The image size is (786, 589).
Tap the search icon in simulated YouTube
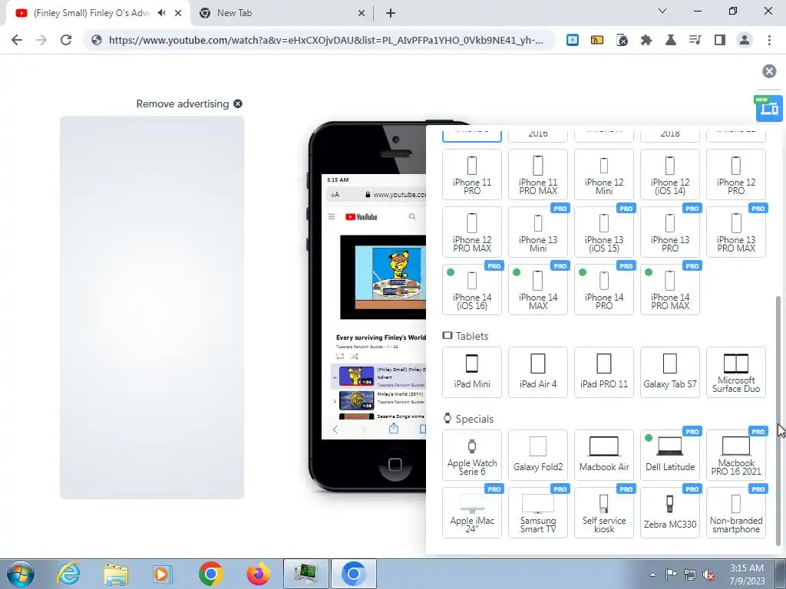(412, 217)
